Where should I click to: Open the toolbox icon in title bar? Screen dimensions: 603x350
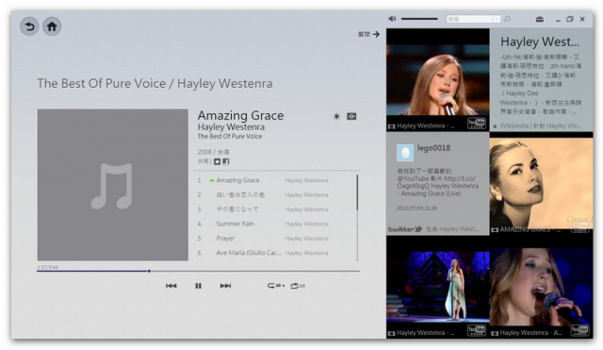click(x=540, y=19)
